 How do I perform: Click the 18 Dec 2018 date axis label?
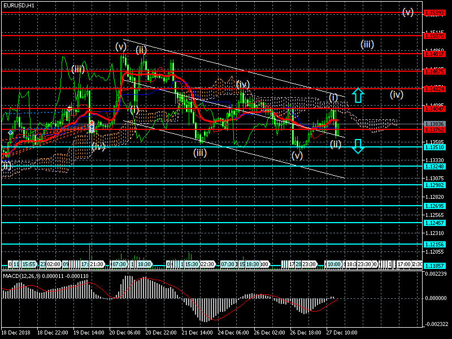pos(15,333)
